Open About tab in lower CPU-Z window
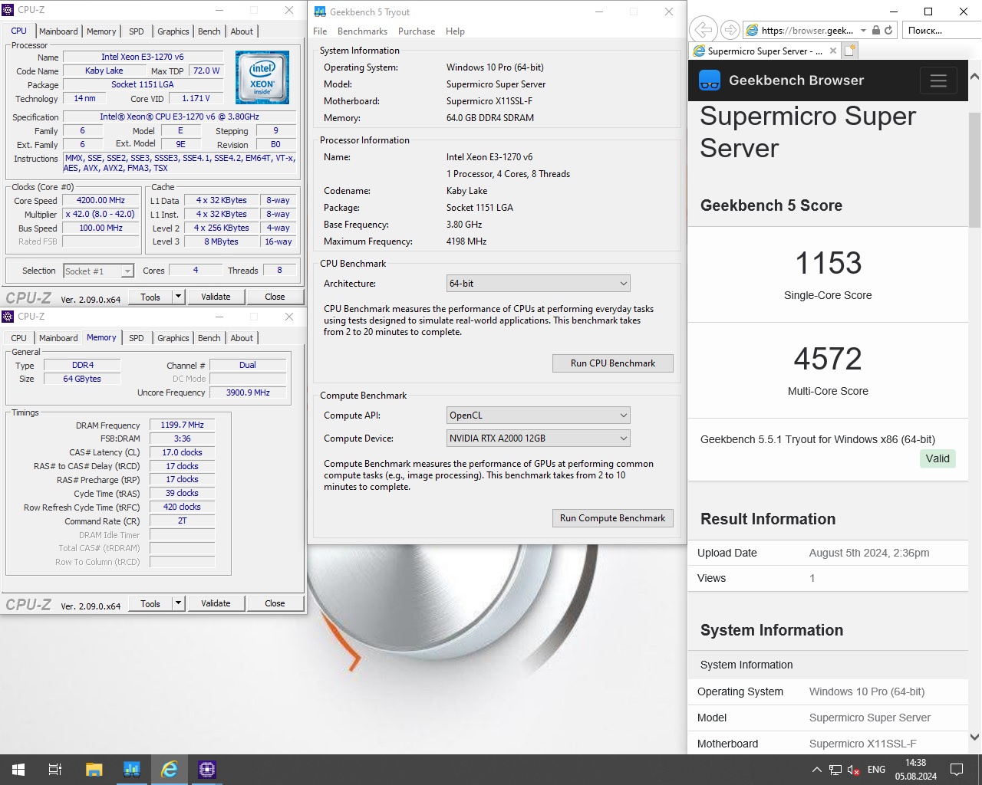This screenshot has height=785, width=982. pos(242,338)
